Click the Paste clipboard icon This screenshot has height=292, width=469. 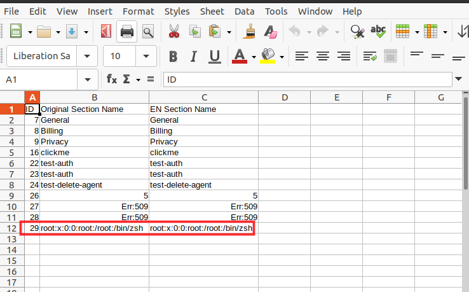[215, 31]
